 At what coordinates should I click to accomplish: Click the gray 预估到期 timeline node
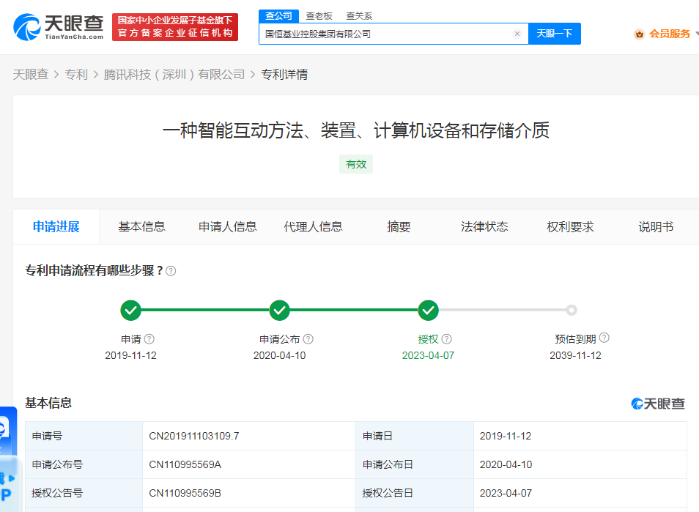point(573,311)
